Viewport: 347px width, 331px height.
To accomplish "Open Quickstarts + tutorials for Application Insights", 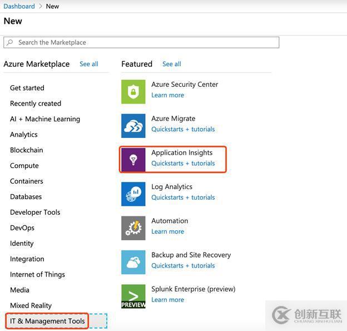I will [183, 164].
